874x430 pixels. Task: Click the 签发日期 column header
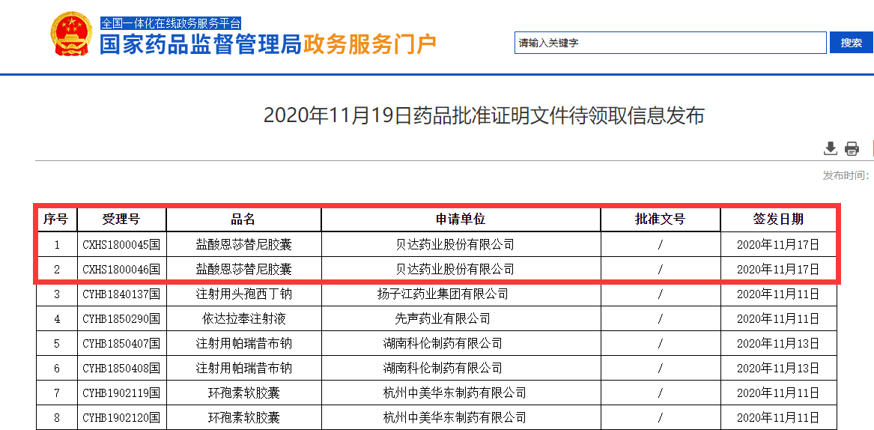pos(778,219)
